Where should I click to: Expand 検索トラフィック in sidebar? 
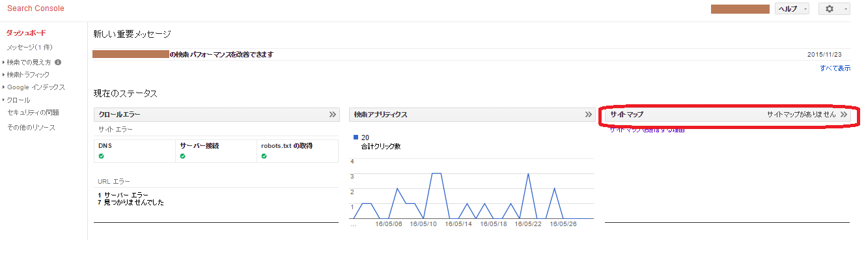point(26,75)
